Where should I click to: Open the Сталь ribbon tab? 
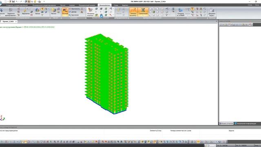coord(116,5)
